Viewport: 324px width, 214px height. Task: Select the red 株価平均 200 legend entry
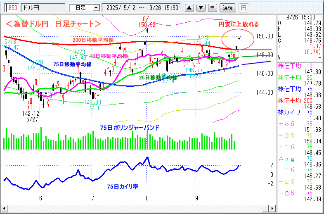[x=300, y=100]
